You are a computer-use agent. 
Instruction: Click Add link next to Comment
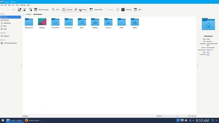click(208, 55)
